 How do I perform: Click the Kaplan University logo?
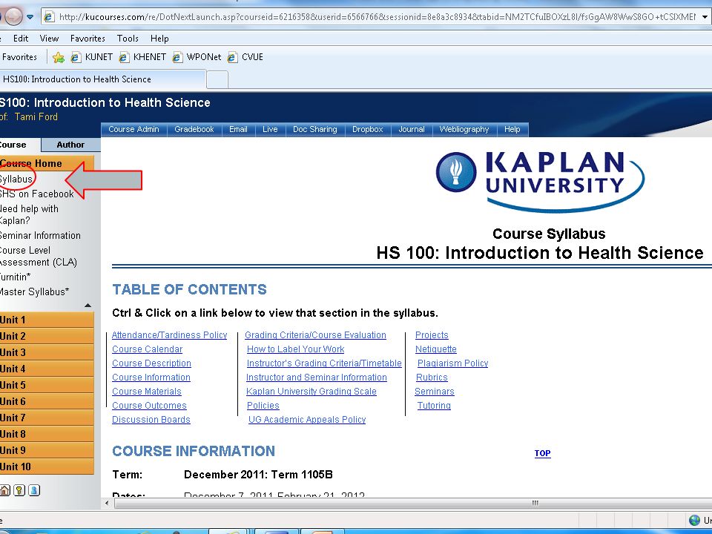(539, 181)
